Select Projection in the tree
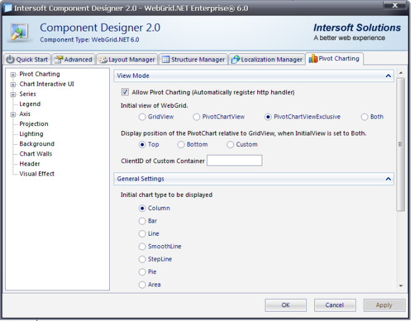Viewport: 411px width, 321px height. tap(34, 124)
